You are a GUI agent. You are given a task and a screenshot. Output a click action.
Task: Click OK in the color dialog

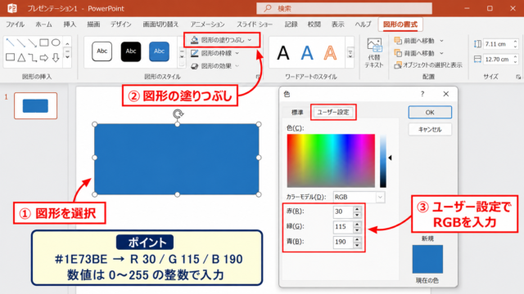tap(430, 113)
